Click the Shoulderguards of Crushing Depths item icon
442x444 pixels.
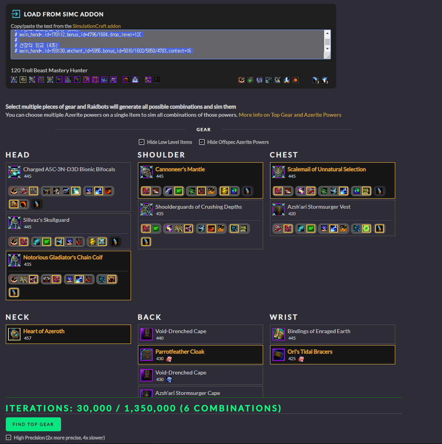pyautogui.click(x=146, y=209)
